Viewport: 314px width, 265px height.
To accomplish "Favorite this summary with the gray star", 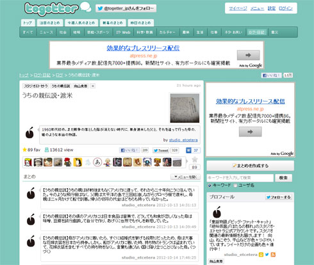I will tap(195, 159).
